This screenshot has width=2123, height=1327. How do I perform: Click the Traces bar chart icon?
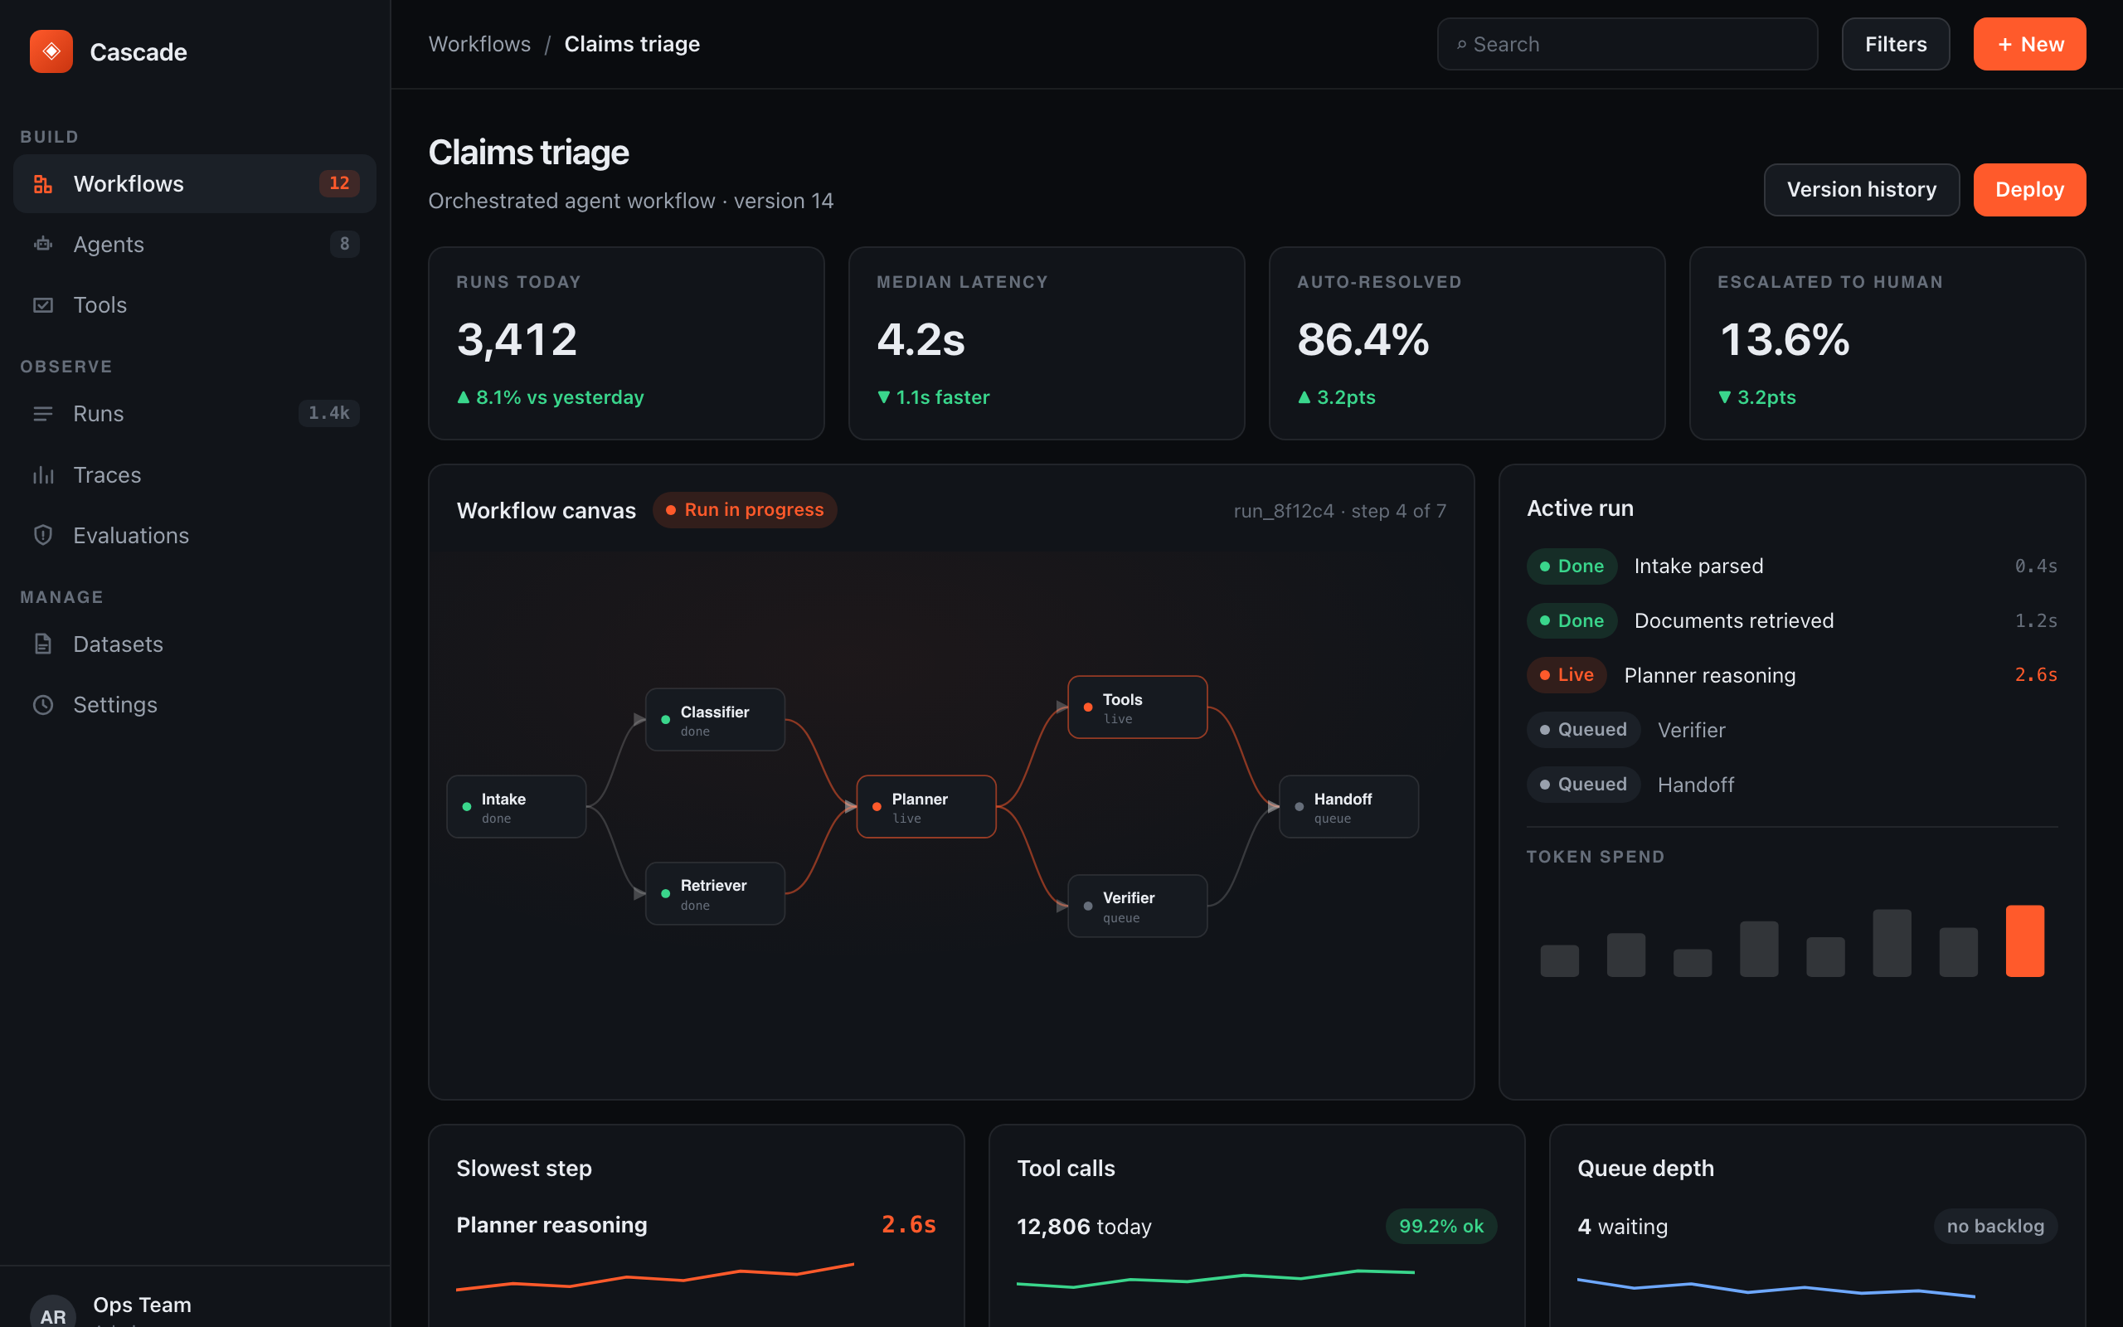coord(43,474)
